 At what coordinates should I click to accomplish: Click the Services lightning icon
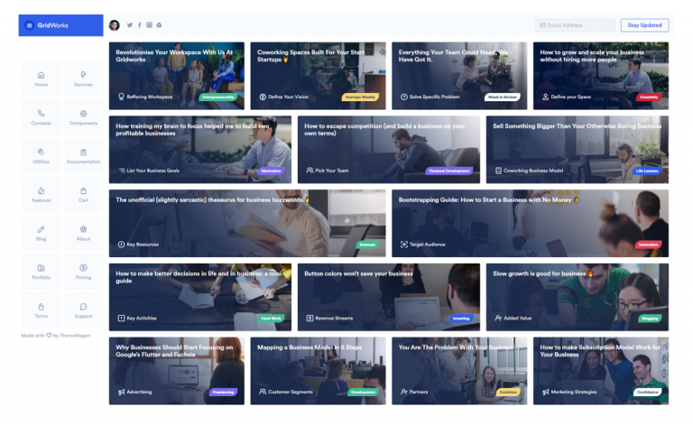pos(83,79)
